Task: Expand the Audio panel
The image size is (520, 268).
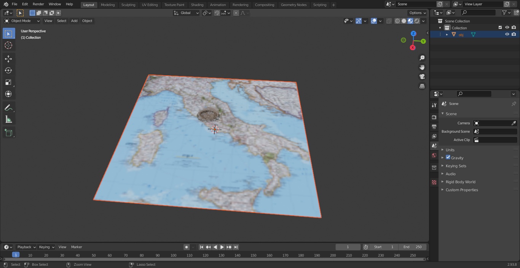Action: pyautogui.click(x=450, y=174)
